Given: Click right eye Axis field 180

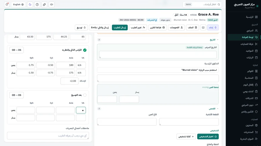Looking at the screenshot, I should (x=65, y=65).
